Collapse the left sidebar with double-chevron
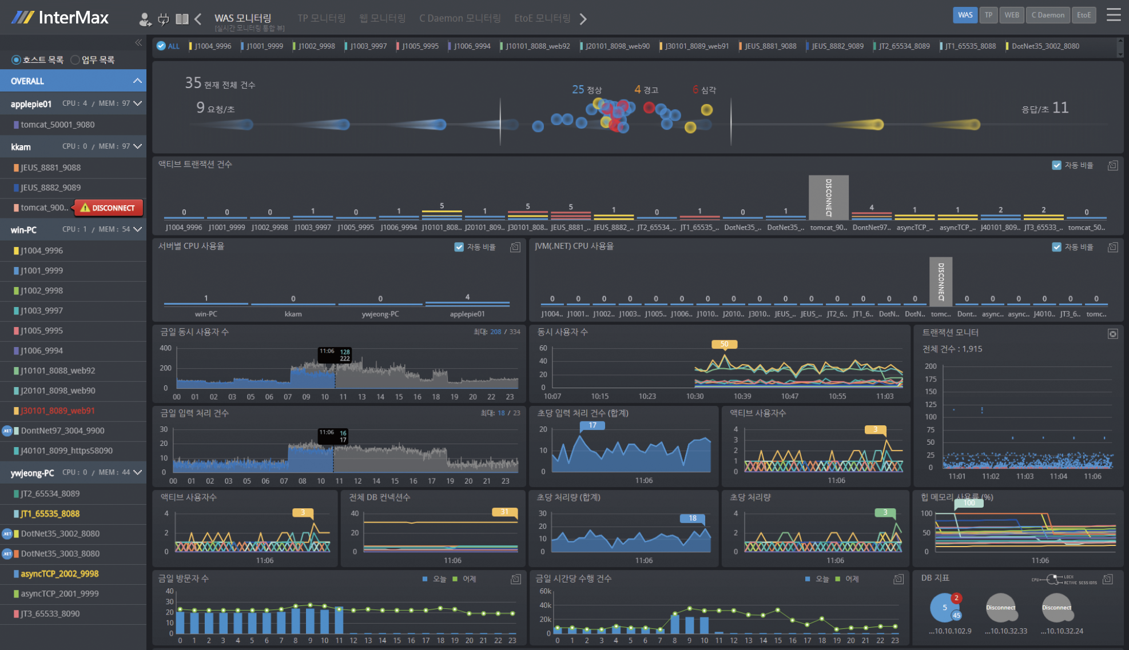The height and width of the screenshot is (650, 1129). point(138,43)
